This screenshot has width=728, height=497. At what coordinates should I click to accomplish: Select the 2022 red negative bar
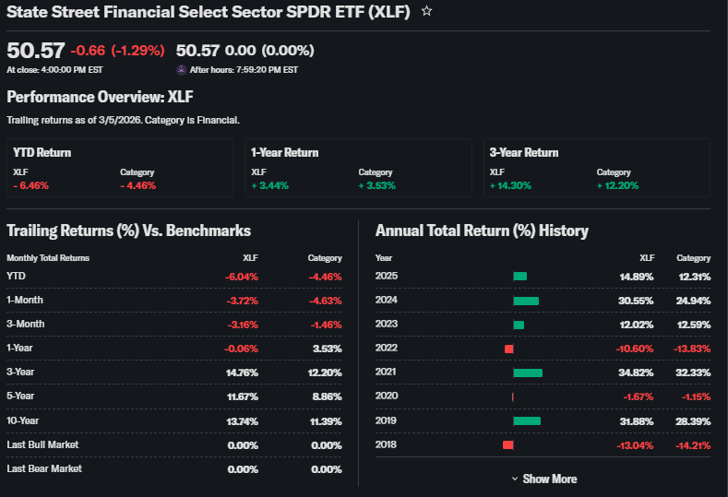[x=508, y=349]
